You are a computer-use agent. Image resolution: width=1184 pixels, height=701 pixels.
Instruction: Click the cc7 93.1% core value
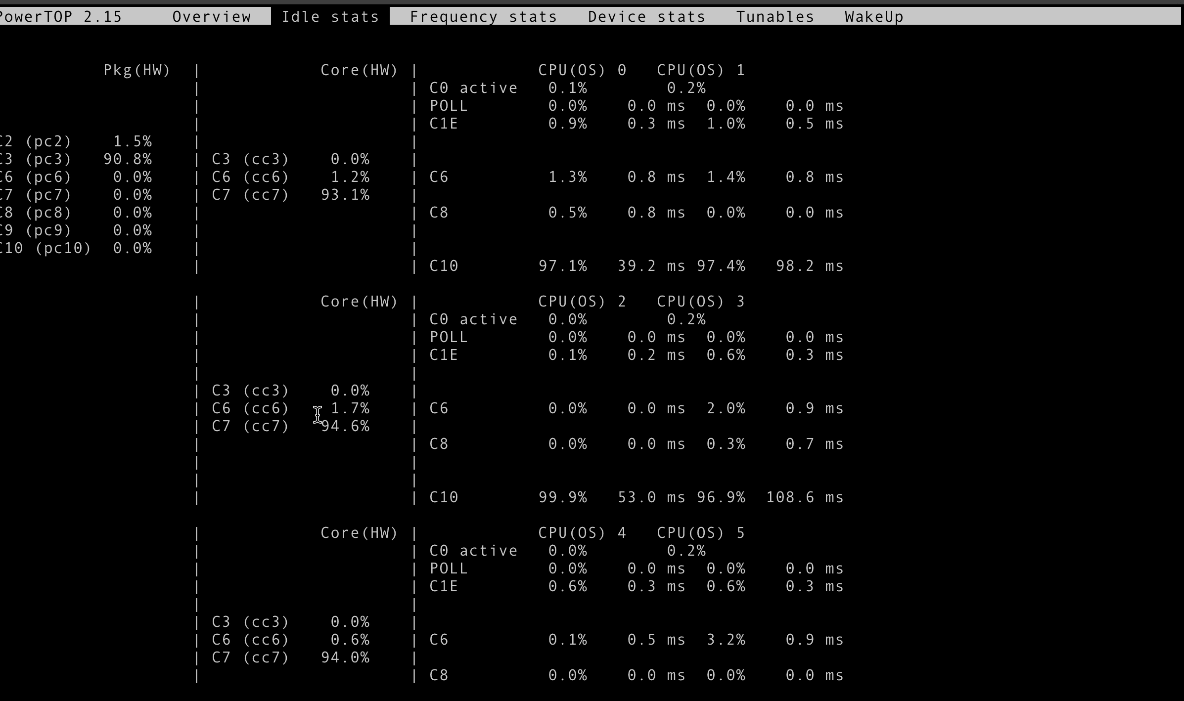[345, 195]
